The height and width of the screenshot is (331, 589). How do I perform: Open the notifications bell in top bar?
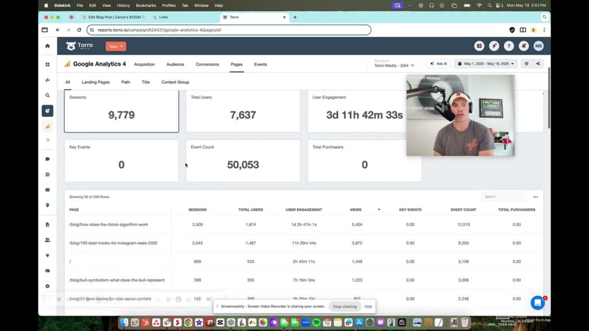click(x=523, y=46)
